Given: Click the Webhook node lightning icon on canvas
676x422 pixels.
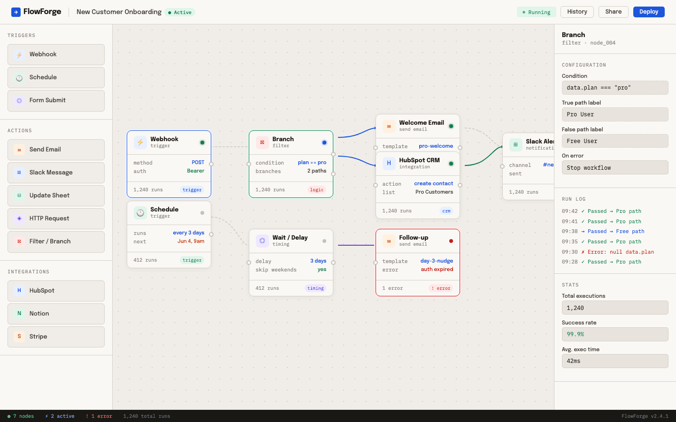Looking at the screenshot, I should pos(140,143).
